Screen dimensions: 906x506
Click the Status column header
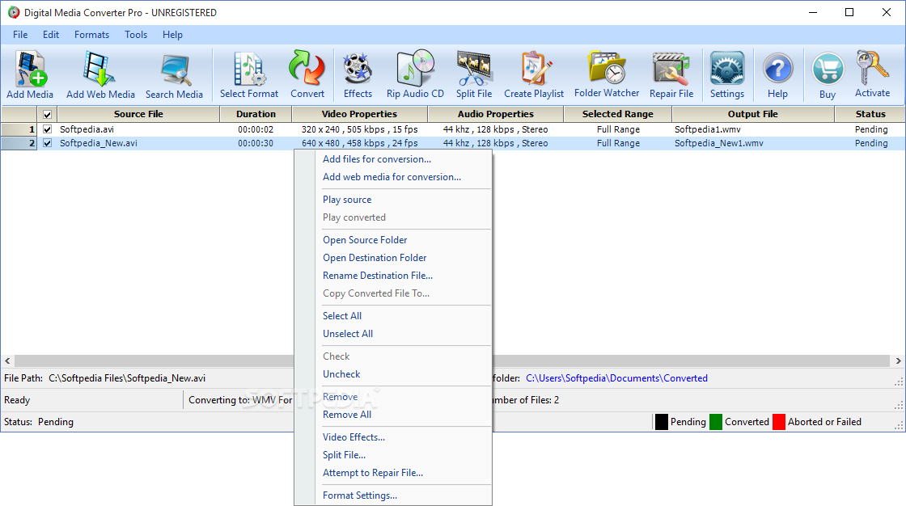click(870, 114)
